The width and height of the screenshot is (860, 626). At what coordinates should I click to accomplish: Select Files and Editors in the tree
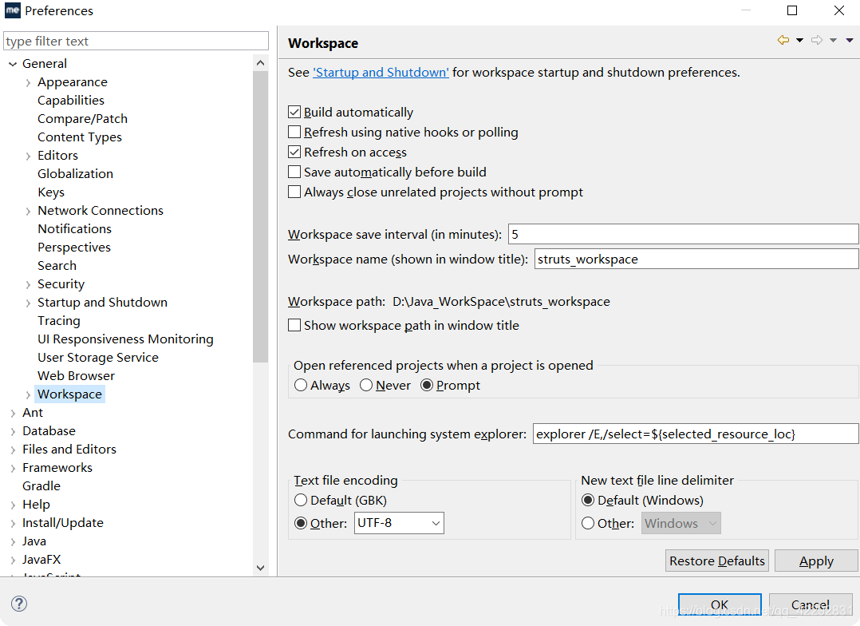click(x=69, y=450)
